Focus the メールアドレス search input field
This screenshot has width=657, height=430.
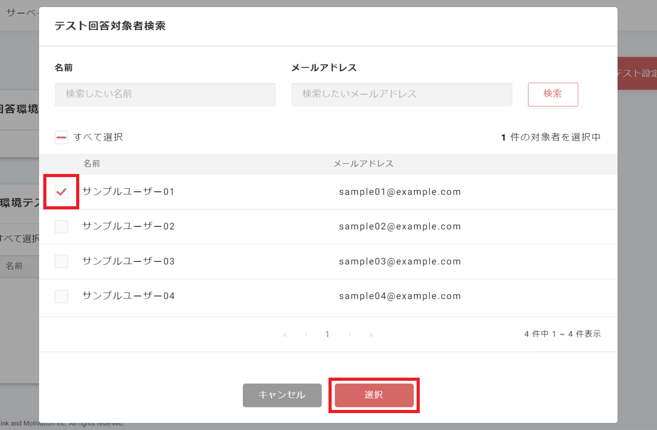[x=401, y=94]
